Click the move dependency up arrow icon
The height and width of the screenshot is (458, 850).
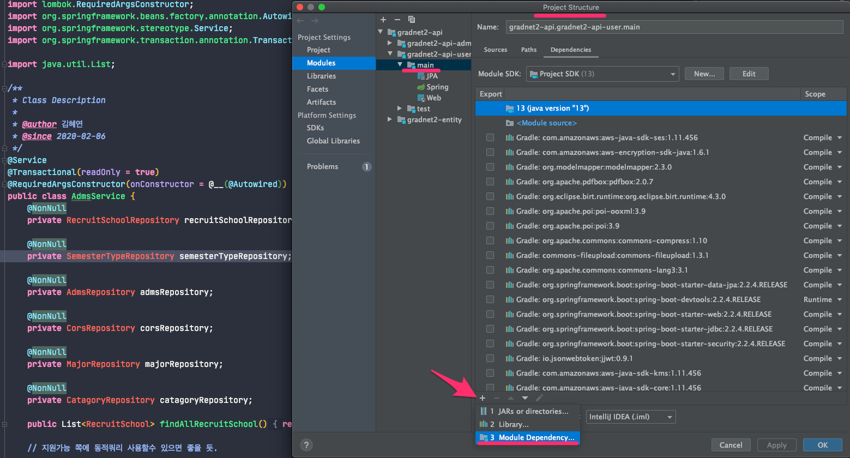(x=511, y=398)
